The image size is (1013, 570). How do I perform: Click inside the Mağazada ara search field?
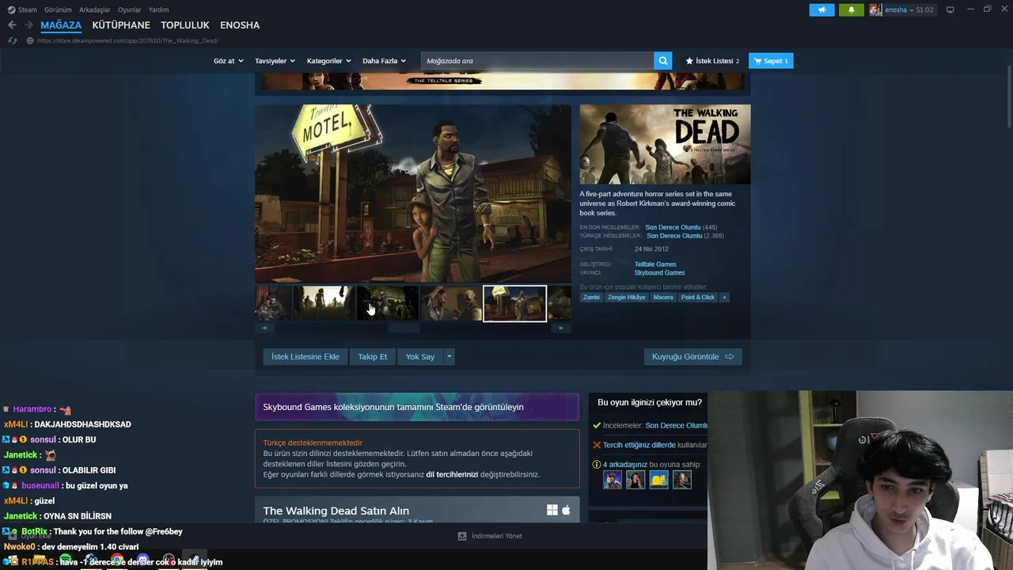coord(538,61)
